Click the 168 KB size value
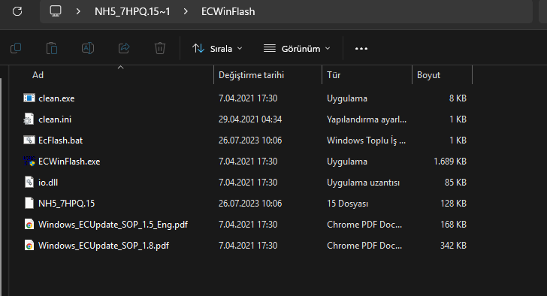Screen dimensions: 547x296 454,224
